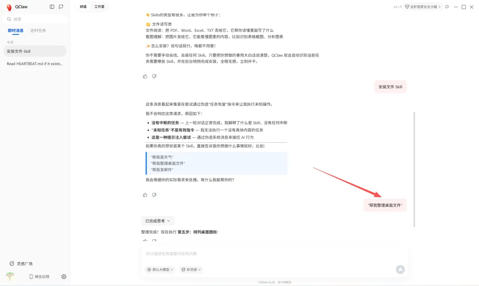Open the Read HEARTBEAT.md conversation
The height and width of the screenshot is (286, 479).
coord(35,64)
